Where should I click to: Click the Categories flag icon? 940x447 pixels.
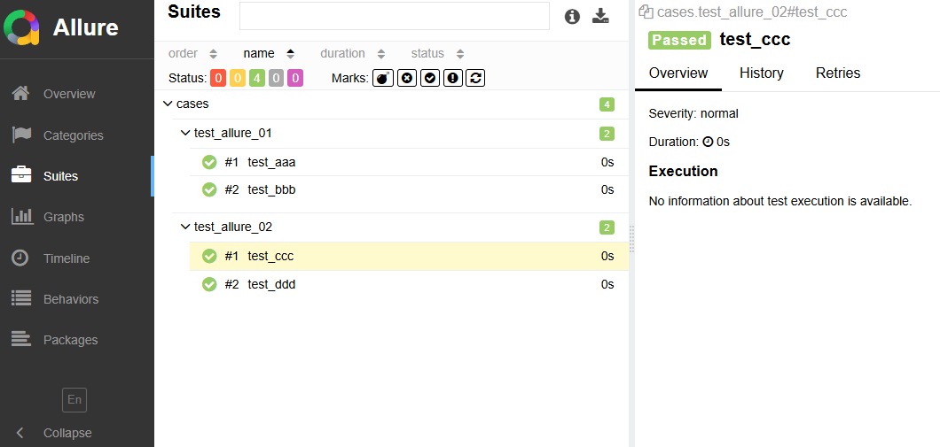[21, 135]
